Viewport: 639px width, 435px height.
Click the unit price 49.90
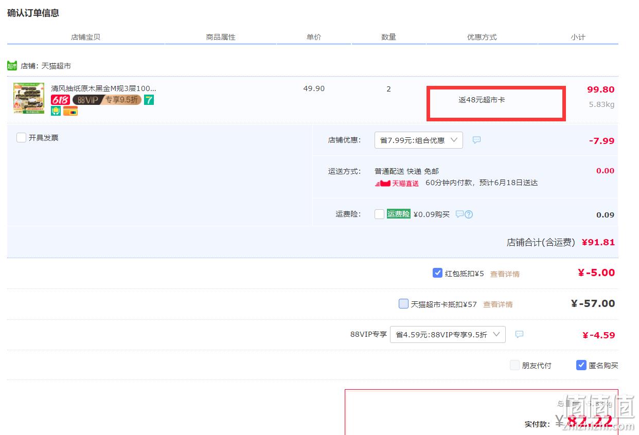[x=314, y=88]
